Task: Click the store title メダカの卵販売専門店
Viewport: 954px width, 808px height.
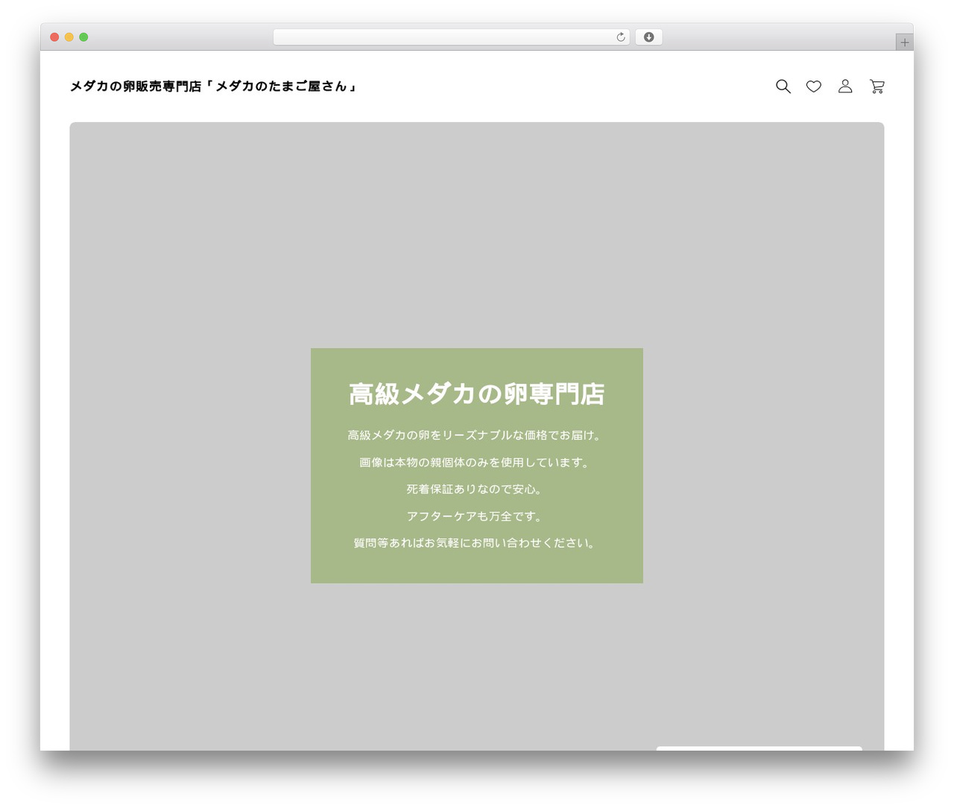Action: 213,86
